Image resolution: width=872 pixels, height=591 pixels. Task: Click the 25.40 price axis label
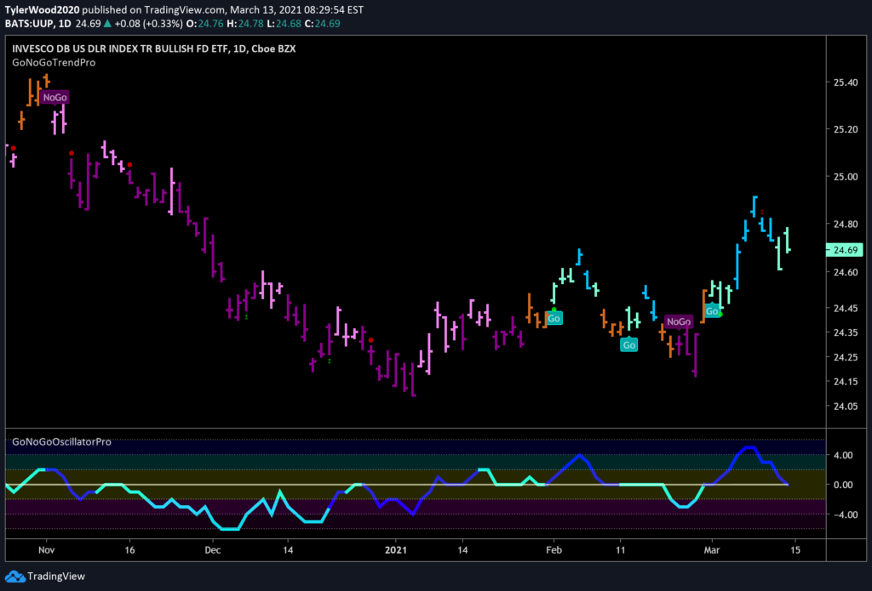pos(846,82)
